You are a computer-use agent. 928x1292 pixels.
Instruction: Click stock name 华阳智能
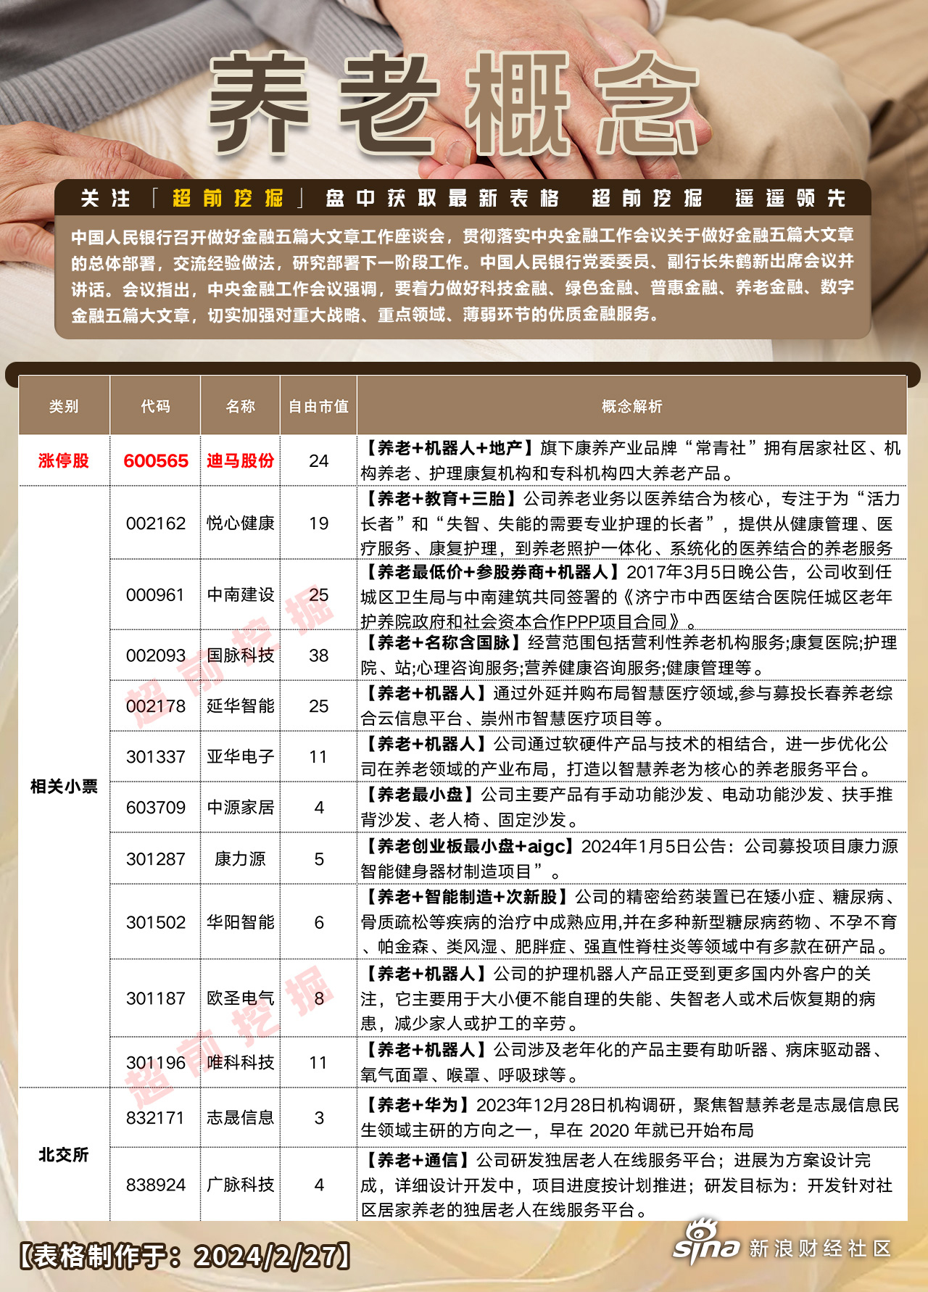(x=240, y=922)
